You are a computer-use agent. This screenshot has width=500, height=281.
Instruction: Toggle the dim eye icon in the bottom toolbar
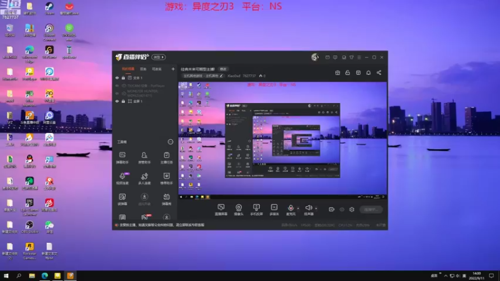coord(342,209)
